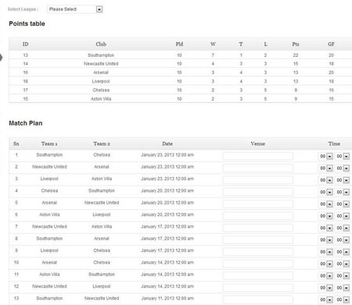Click the Pts column header
Image resolution: width=352 pixels, height=305 pixels.
[296, 44]
